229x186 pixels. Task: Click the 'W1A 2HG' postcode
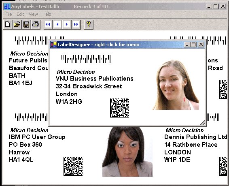(x=69, y=101)
